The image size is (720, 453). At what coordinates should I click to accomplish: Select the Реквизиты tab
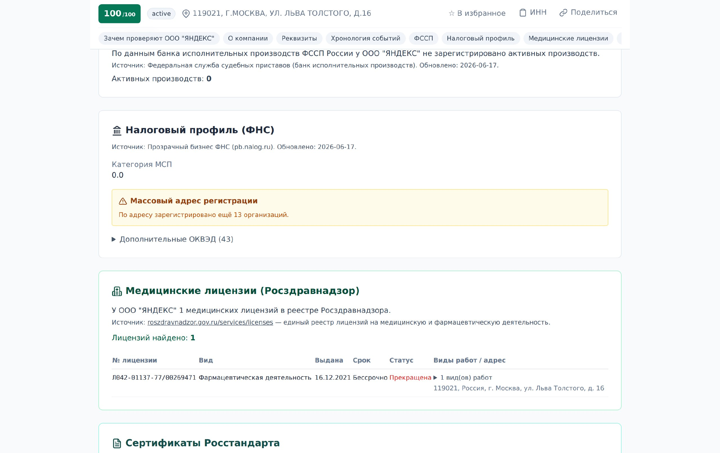pos(299,38)
